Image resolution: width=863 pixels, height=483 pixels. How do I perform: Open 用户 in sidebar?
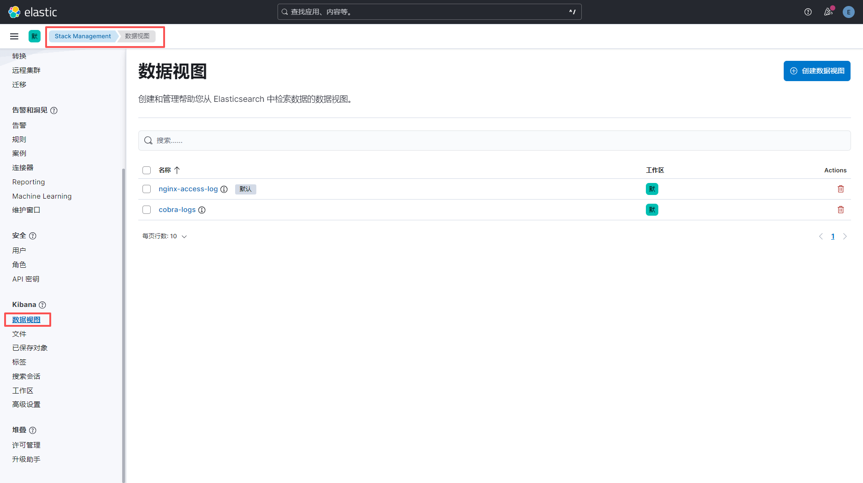click(19, 251)
